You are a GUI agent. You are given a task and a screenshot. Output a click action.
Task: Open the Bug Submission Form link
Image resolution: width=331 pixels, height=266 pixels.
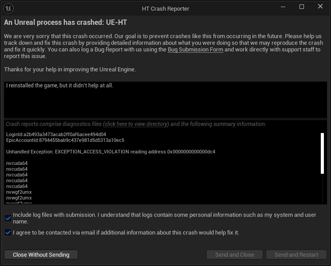point(195,50)
